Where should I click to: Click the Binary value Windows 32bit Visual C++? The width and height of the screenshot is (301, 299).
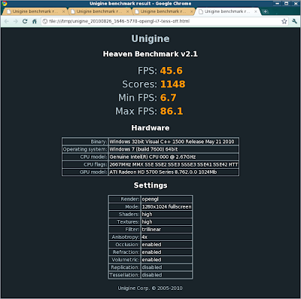pyautogui.click(x=172, y=142)
